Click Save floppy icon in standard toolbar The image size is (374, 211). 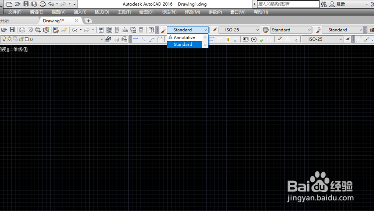pyautogui.click(x=12, y=30)
